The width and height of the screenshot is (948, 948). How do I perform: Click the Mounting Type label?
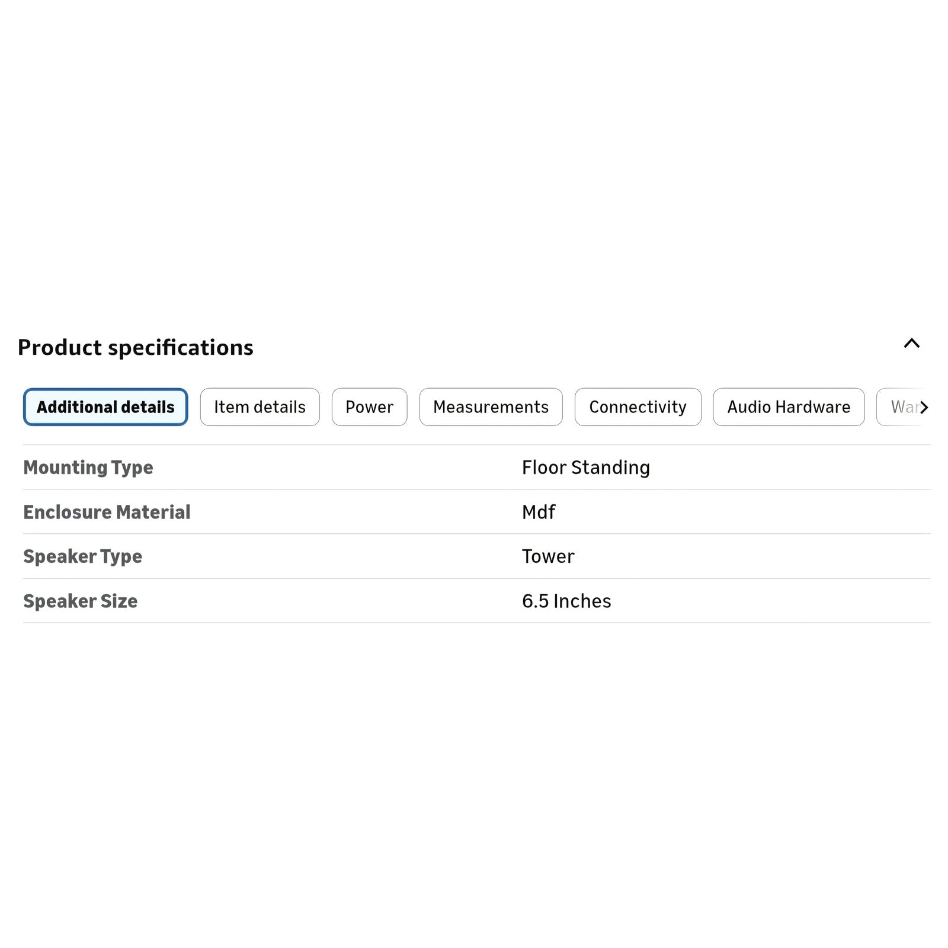(x=88, y=467)
